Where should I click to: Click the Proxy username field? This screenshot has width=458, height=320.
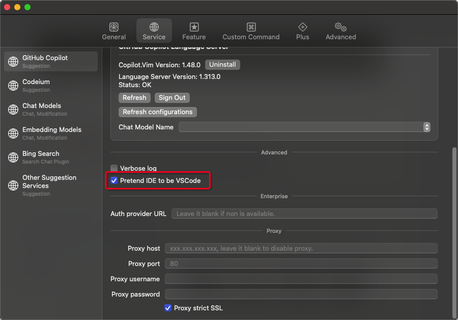pos(301,279)
